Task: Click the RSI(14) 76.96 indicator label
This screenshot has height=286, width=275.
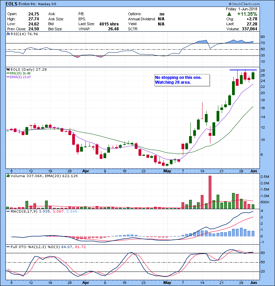Action: (x=24, y=34)
